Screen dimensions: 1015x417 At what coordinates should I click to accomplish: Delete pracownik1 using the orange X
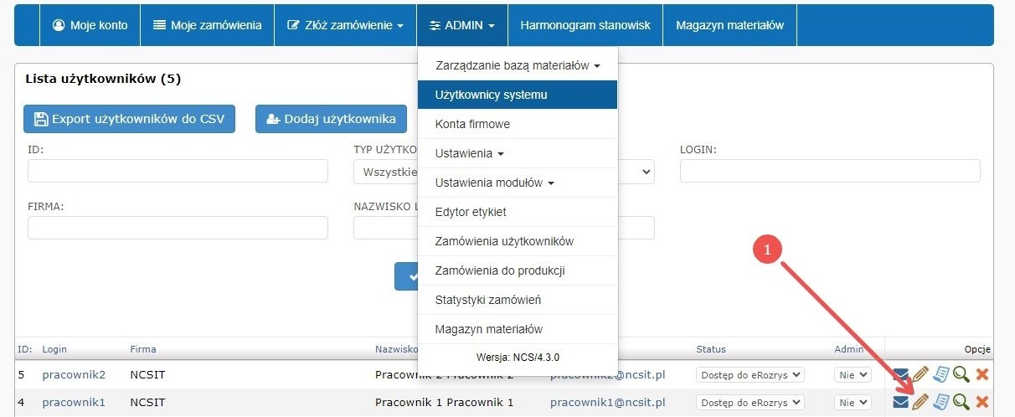pyautogui.click(x=982, y=402)
